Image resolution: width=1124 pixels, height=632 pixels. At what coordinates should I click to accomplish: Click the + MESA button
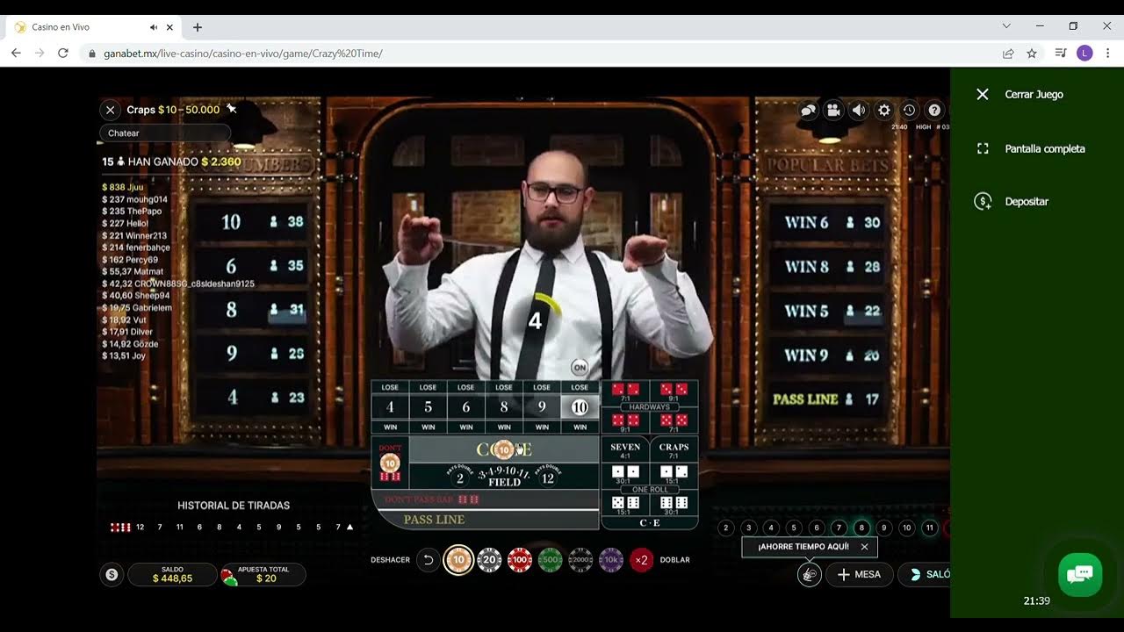click(860, 575)
